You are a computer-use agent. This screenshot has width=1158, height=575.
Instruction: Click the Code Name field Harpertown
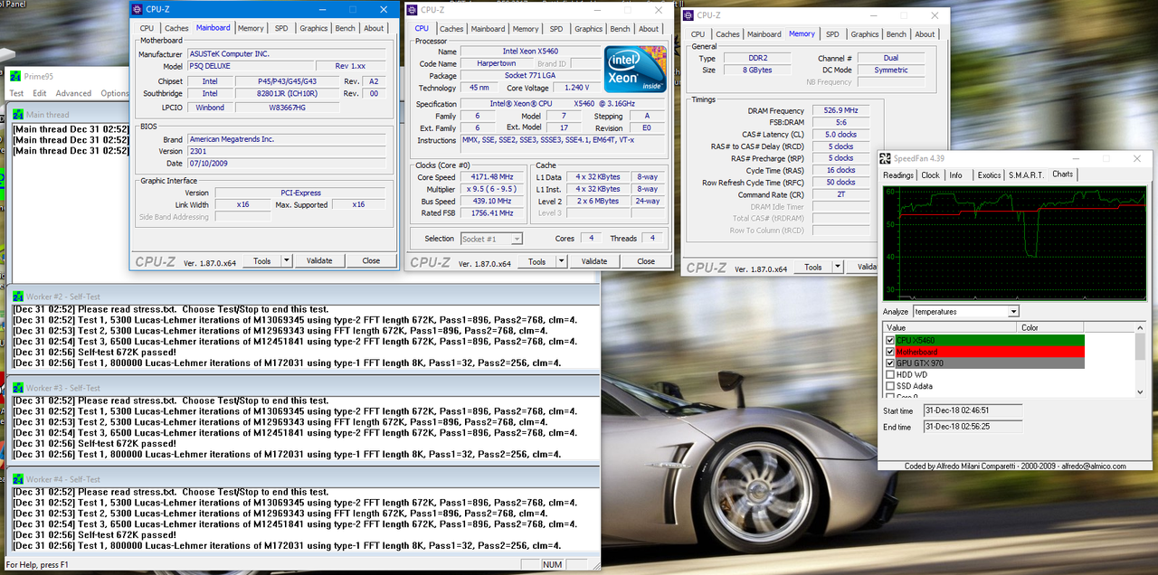tap(496, 63)
